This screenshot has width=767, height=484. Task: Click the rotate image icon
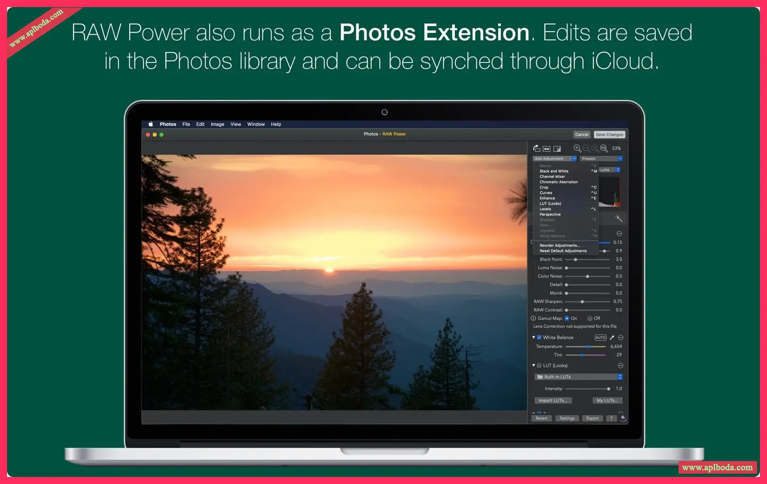coord(536,148)
